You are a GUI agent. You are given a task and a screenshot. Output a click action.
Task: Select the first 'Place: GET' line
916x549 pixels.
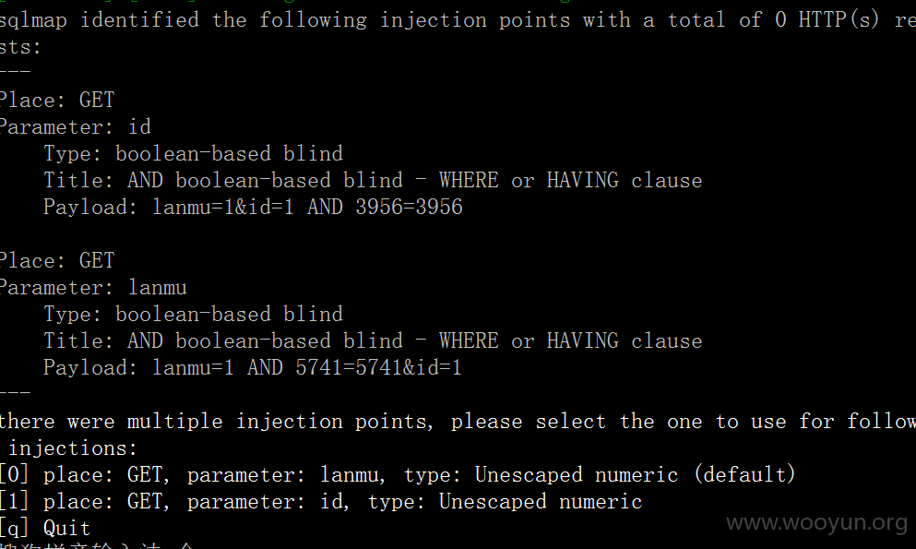[57, 100]
